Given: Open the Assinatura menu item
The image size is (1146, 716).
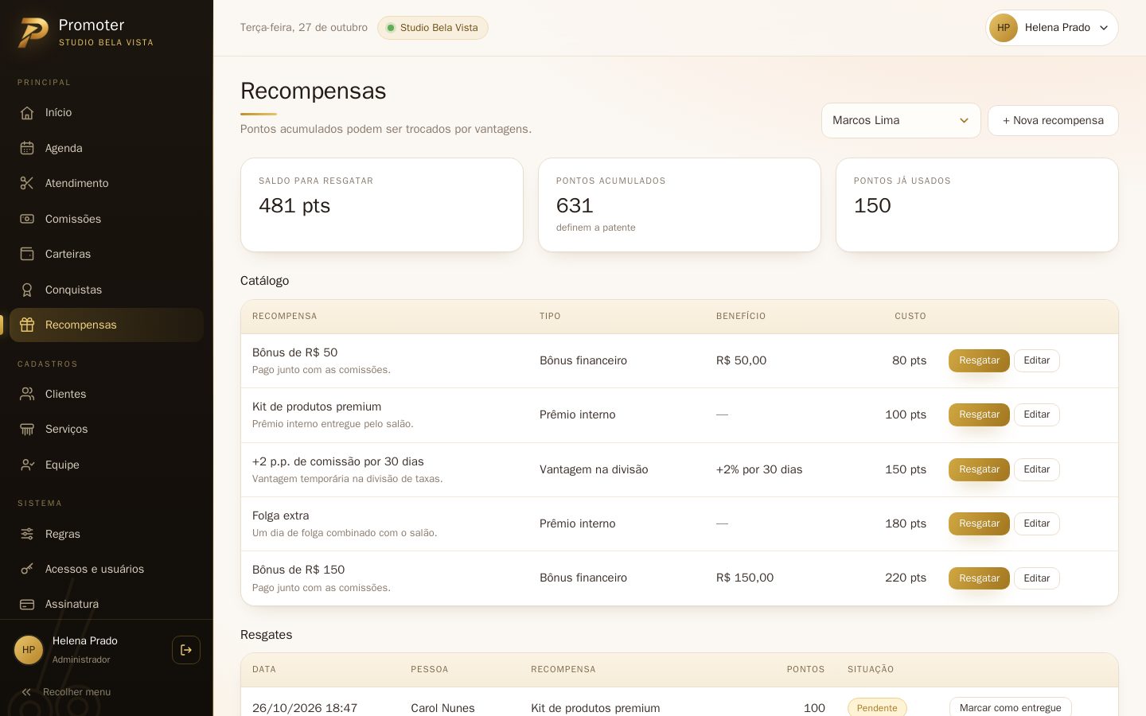Looking at the screenshot, I should (107, 605).
